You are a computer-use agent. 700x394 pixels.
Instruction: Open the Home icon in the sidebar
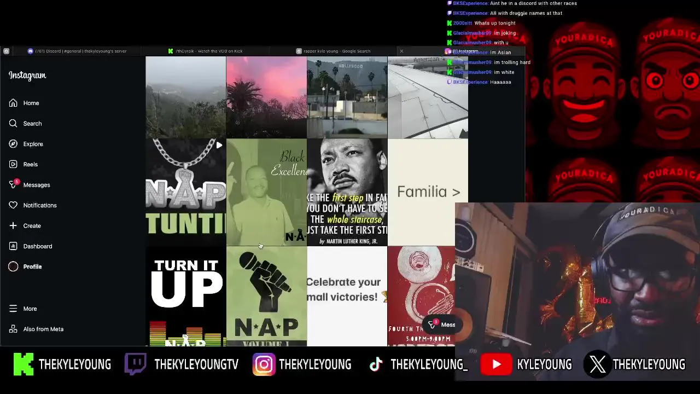click(x=13, y=103)
